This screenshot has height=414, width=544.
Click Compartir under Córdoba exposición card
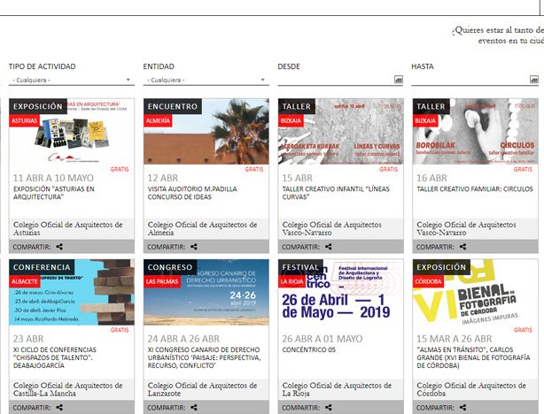click(434, 408)
